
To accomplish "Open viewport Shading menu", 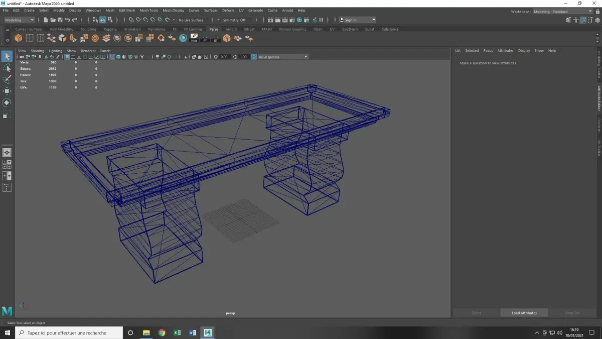I will 37,51.
